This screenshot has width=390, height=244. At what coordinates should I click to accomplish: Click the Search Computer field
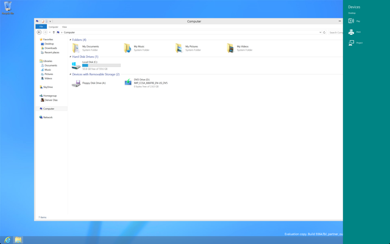336,32
